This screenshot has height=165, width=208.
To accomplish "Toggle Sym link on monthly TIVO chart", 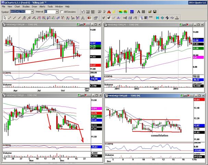I will 183,25.
